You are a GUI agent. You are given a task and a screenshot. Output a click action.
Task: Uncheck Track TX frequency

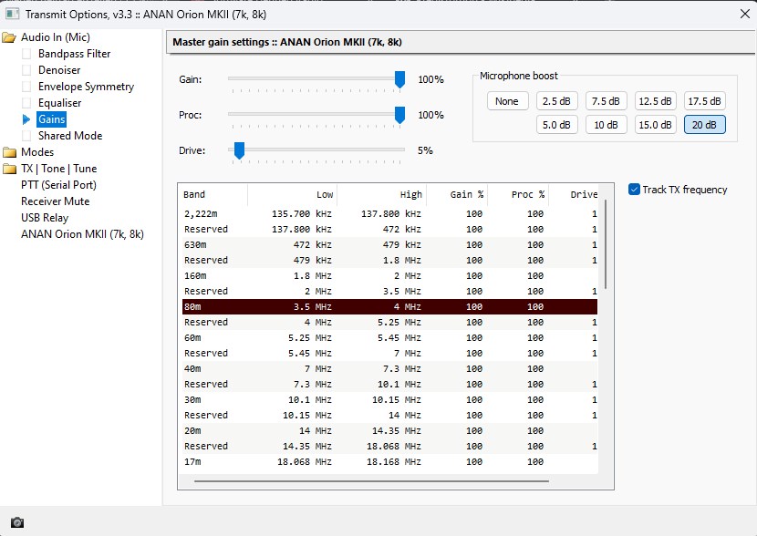634,189
